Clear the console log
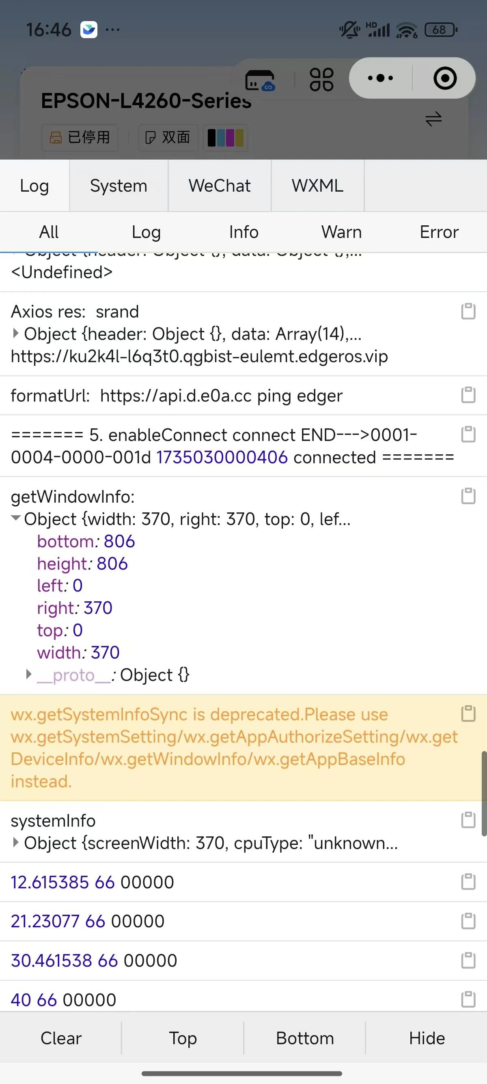This screenshot has height=1084, width=487. pyautogui.click(x=61, y=1038)
